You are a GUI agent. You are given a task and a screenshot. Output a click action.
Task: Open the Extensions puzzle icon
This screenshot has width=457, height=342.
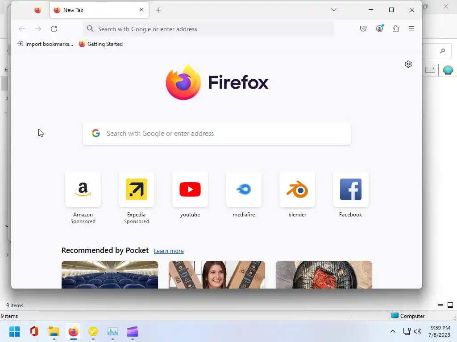[395, 28]
